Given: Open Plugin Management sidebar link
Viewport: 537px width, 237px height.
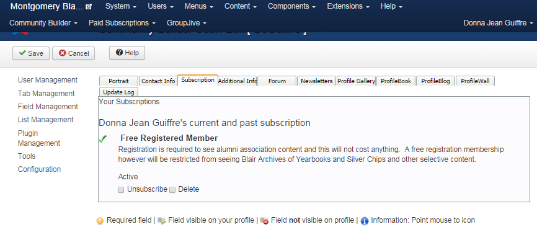Looking at the screenshot, I should pos(39,138).
